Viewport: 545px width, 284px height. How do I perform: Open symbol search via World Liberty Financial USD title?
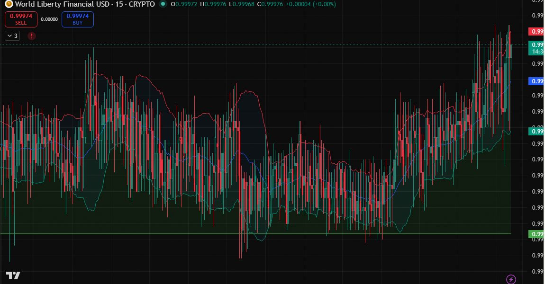pos(58,4)
